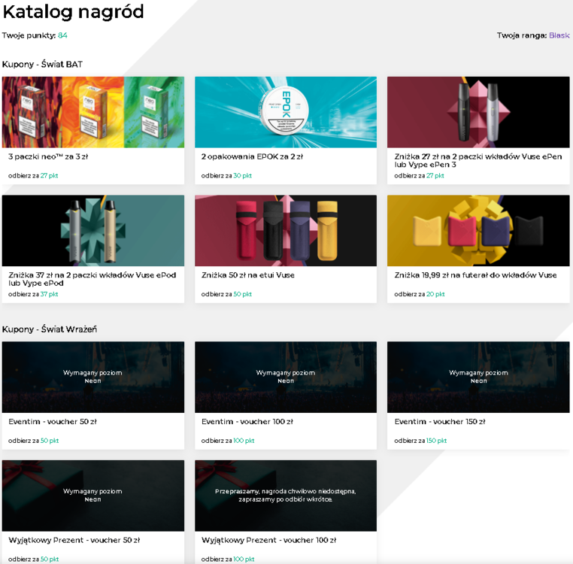Redeem Eventim 50 zł voucher for 50 pkt

tap(34, 441)
